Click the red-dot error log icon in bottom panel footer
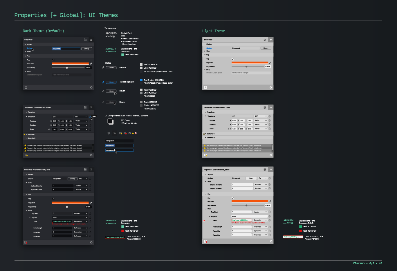Image resolution: width=397 pixels, height=271 pixels. pos(26,243)
